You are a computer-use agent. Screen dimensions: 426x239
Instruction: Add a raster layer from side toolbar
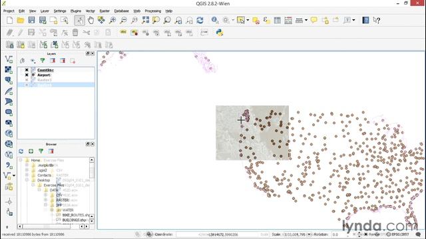9,70
